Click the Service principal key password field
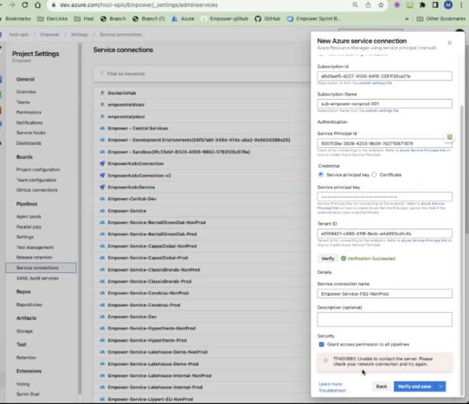469x404 pixels. (x=385, y=197)
